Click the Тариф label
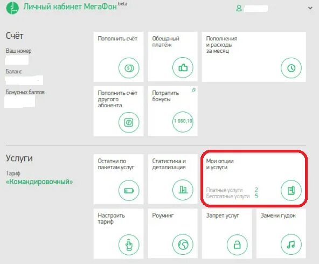The image size is (319, 264). pyautogui.click(x=13, y=173)
